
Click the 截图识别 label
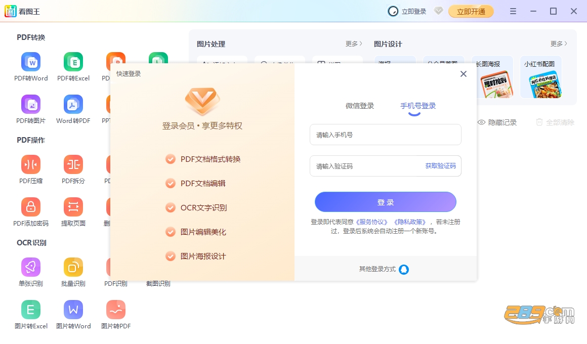(x=158, y=283)
